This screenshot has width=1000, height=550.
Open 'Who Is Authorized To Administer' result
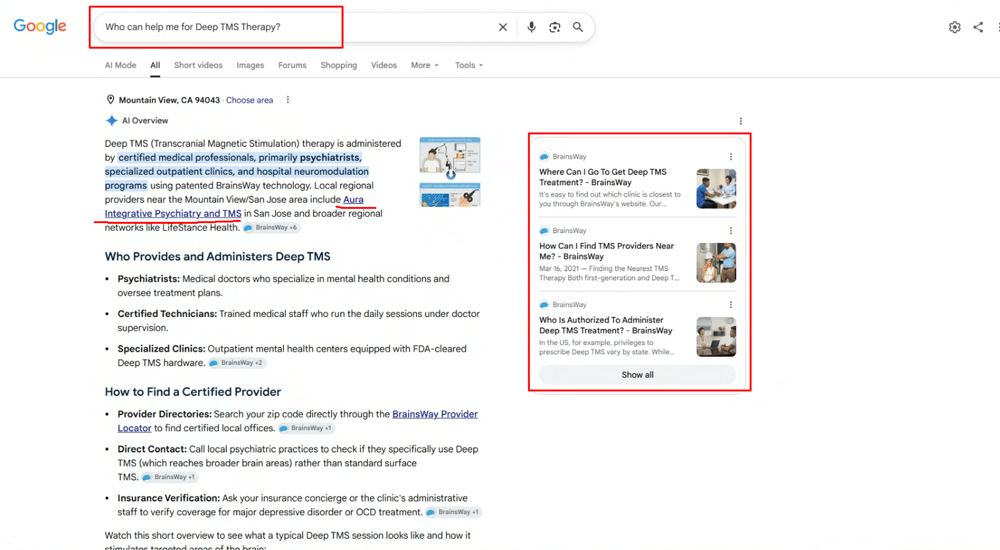606,325
